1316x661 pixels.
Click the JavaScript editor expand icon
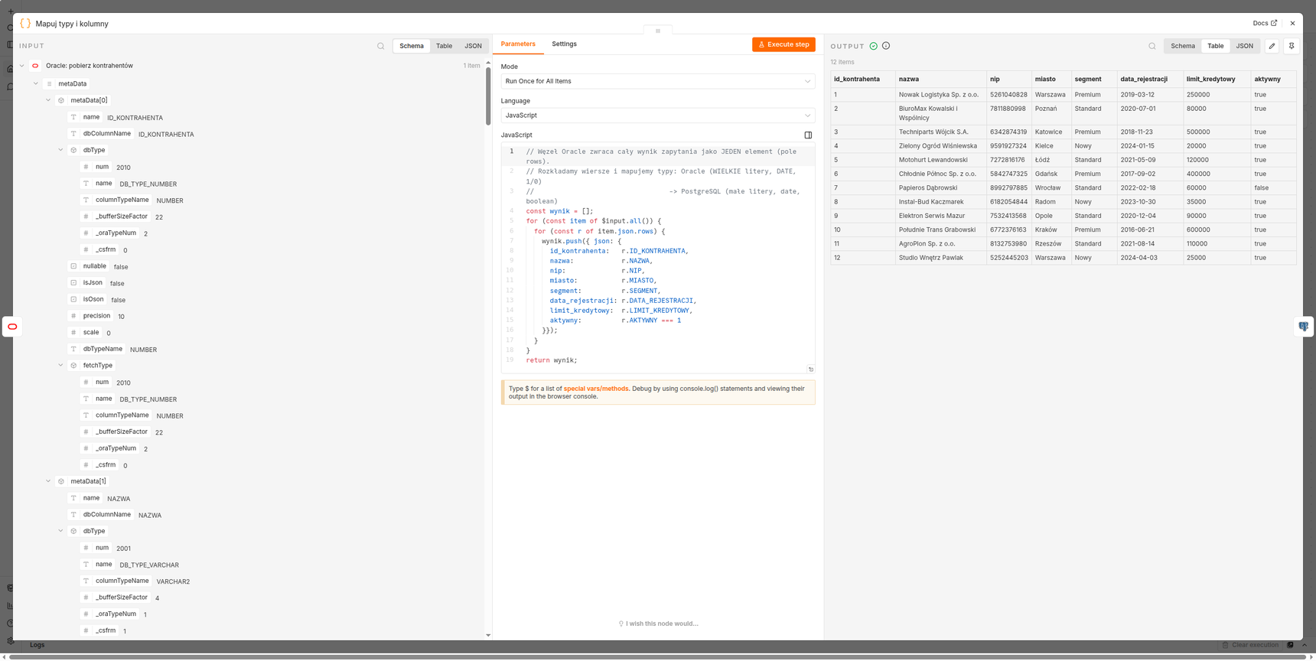(808, 135)
